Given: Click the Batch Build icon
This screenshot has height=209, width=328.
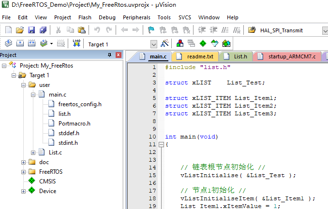Looking at the screenshot, I should tap(44, 43).
